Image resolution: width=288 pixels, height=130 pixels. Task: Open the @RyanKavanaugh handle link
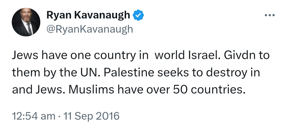[x=90, y=29]
